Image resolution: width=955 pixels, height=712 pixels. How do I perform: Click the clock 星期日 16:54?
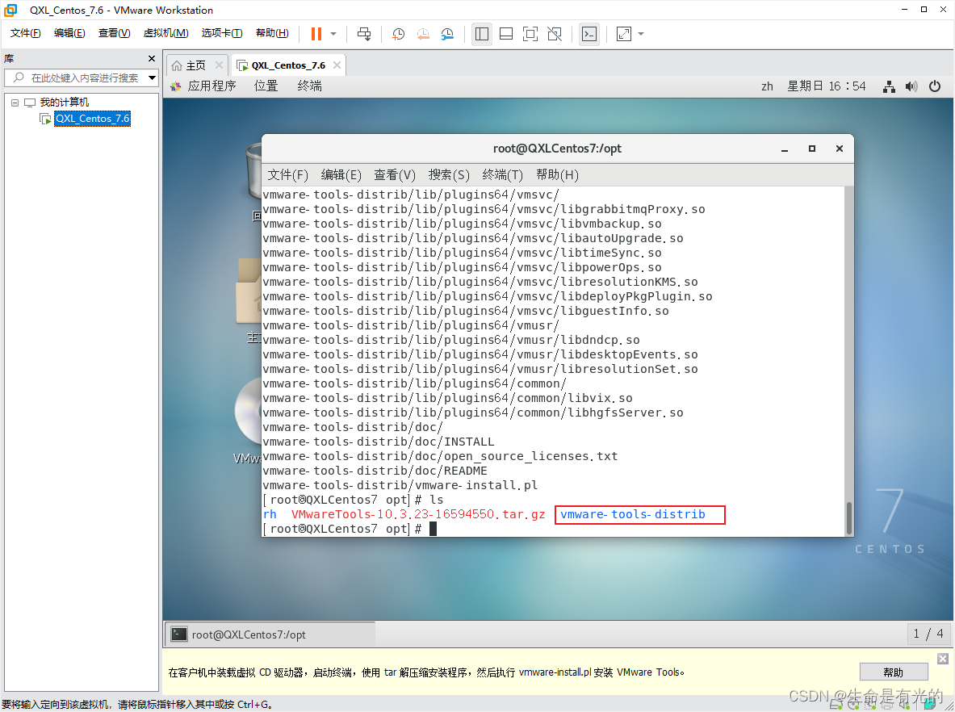(827, 86)
